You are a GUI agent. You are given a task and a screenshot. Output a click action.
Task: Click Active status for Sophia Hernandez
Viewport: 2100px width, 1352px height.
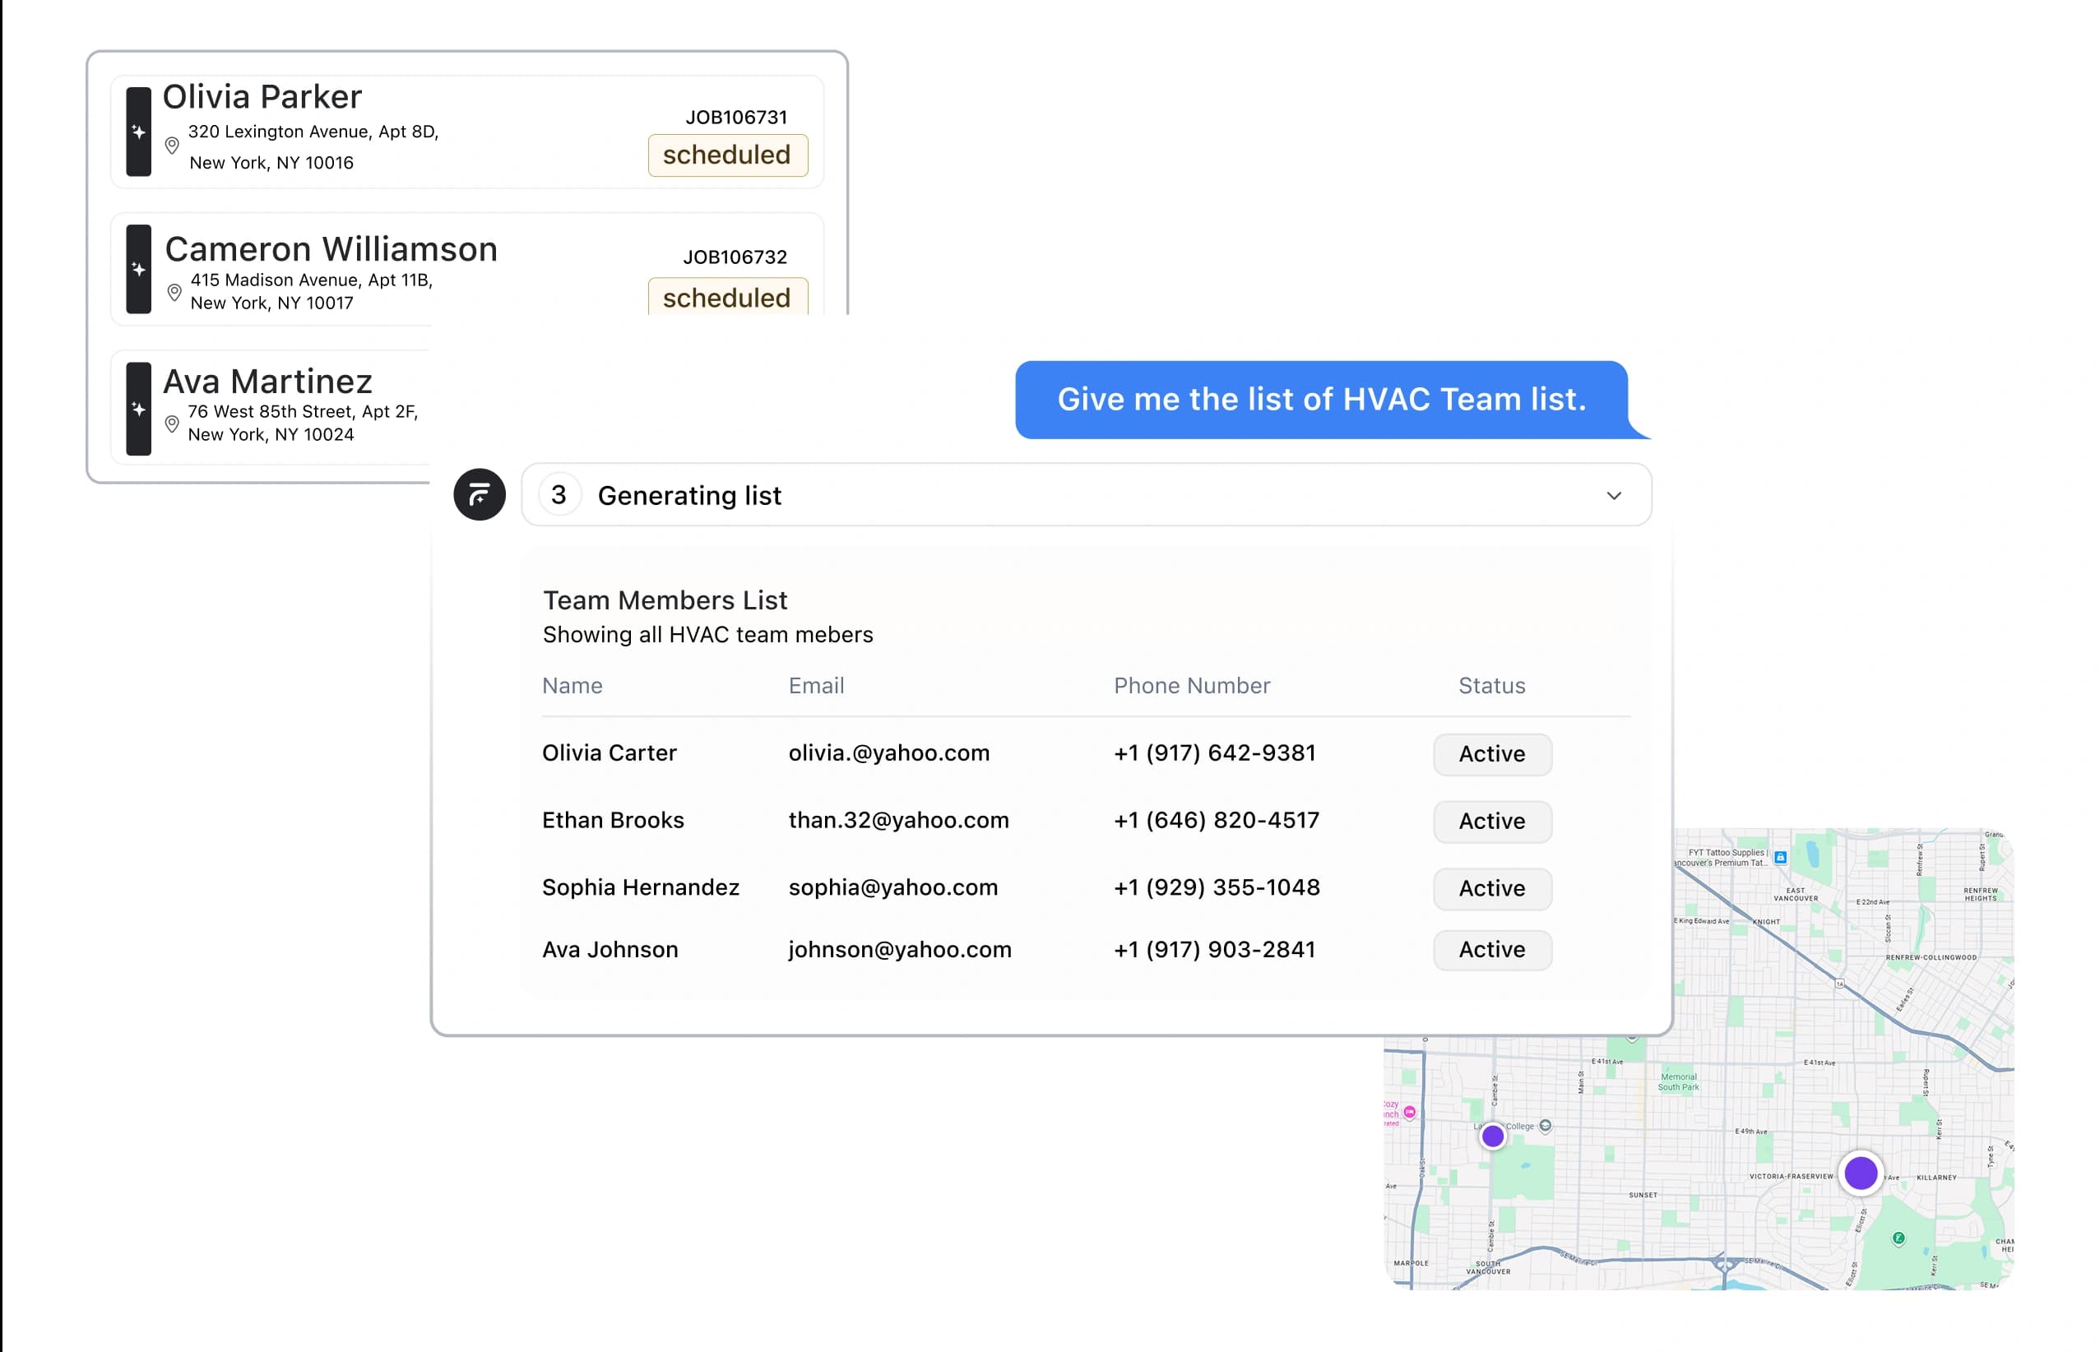pyautogui.click(x=1491, y=888)
